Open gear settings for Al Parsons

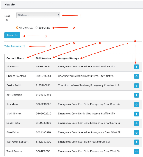136,67
